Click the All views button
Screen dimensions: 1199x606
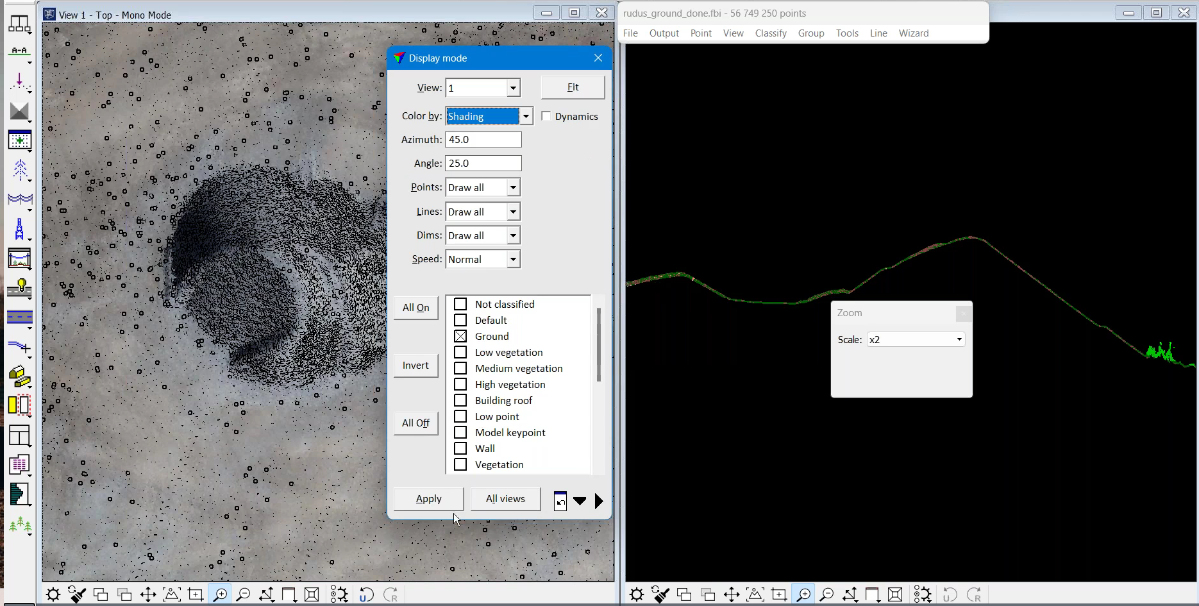coord(505,499)
